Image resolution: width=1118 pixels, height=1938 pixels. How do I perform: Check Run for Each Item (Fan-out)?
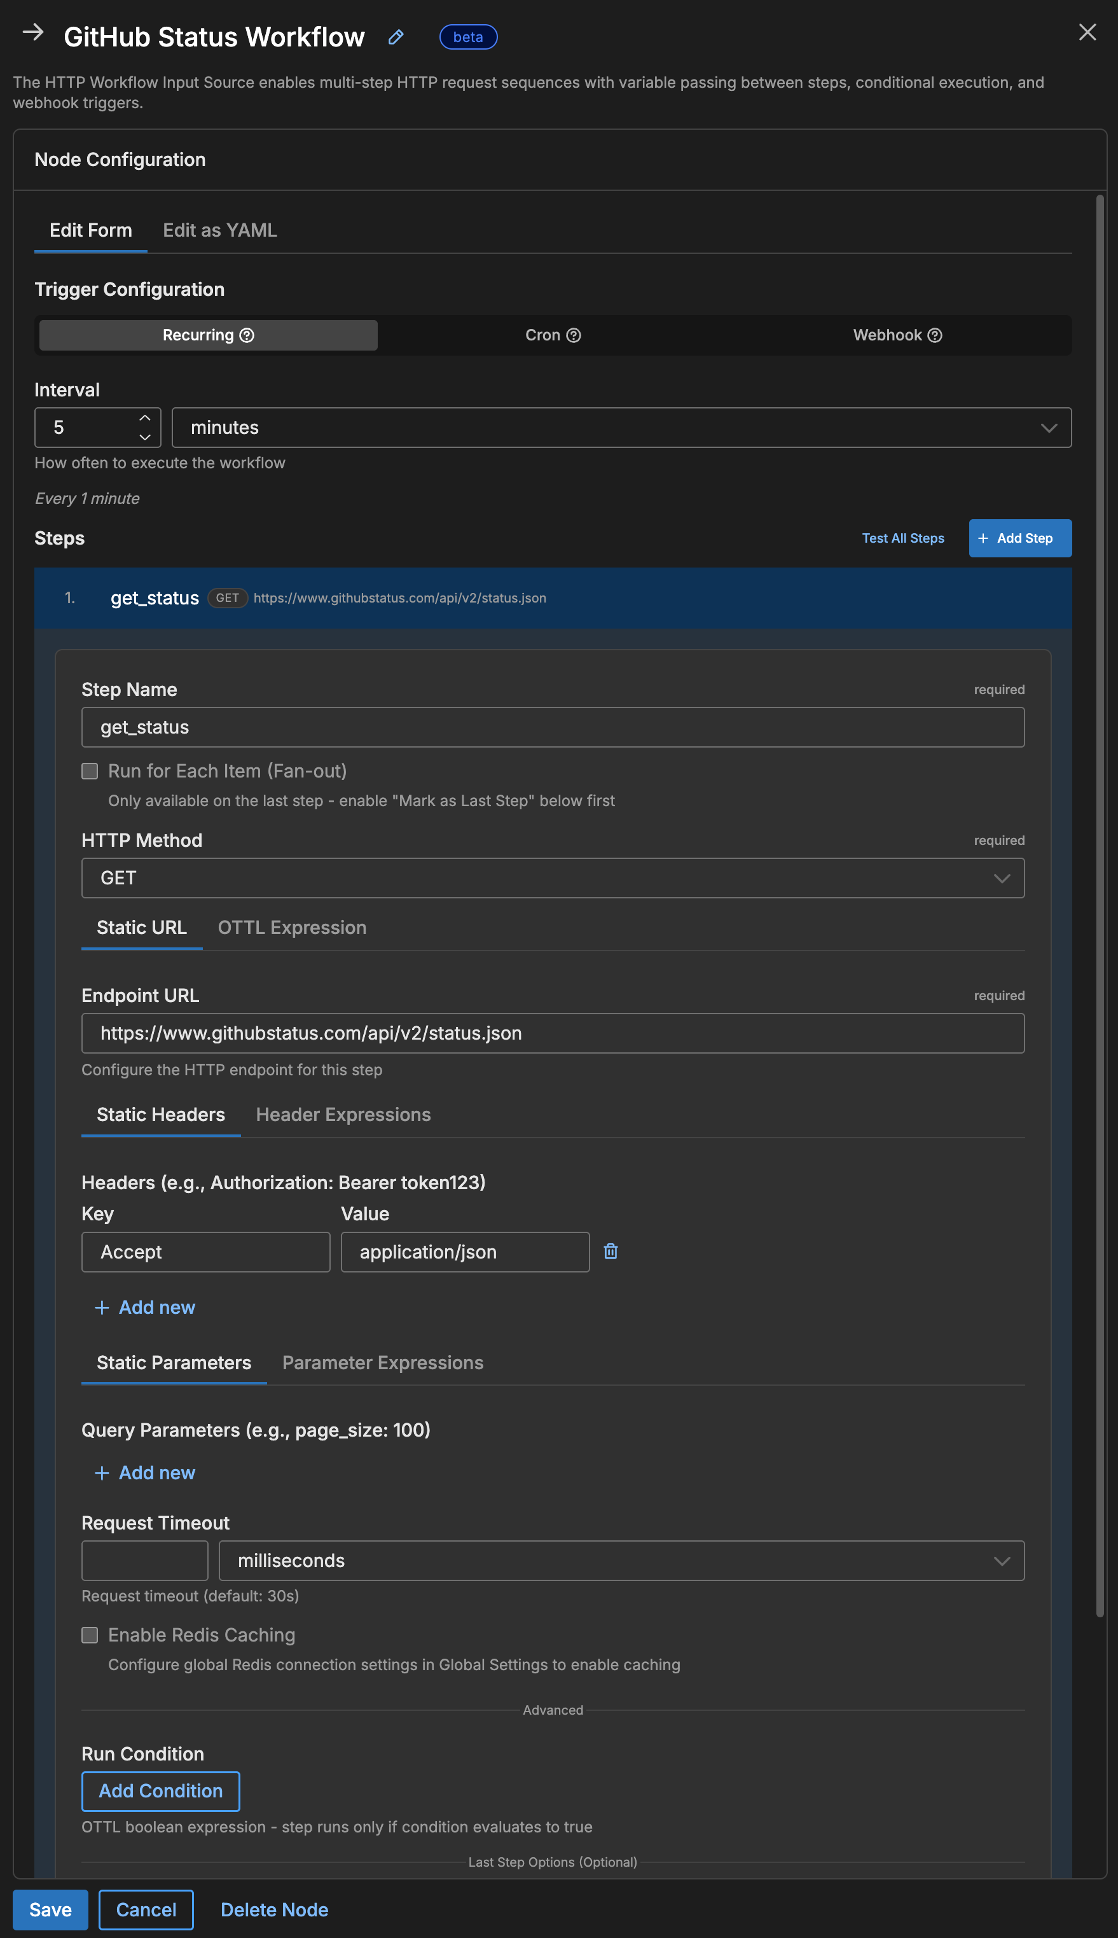[x=89, y=770]
